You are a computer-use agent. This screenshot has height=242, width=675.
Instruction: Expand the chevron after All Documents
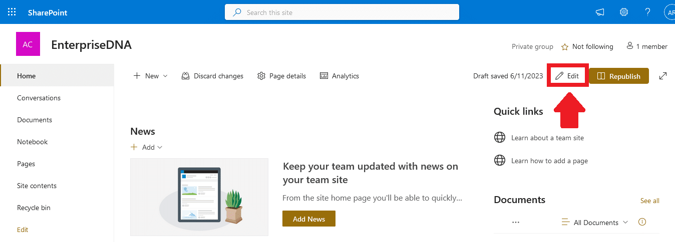[x=625, y=223]
